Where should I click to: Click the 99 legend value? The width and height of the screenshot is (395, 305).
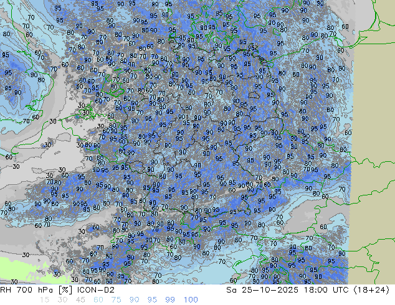[170, 299]
